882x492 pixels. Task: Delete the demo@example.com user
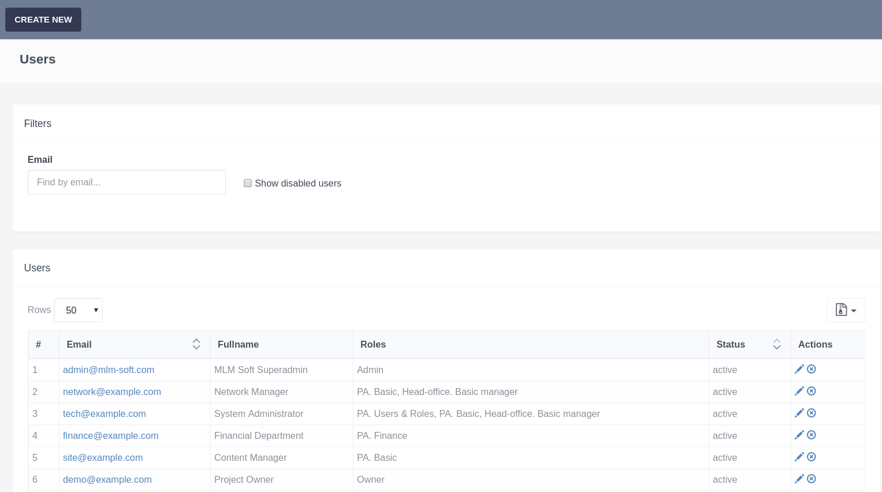(x=812, y=479)
